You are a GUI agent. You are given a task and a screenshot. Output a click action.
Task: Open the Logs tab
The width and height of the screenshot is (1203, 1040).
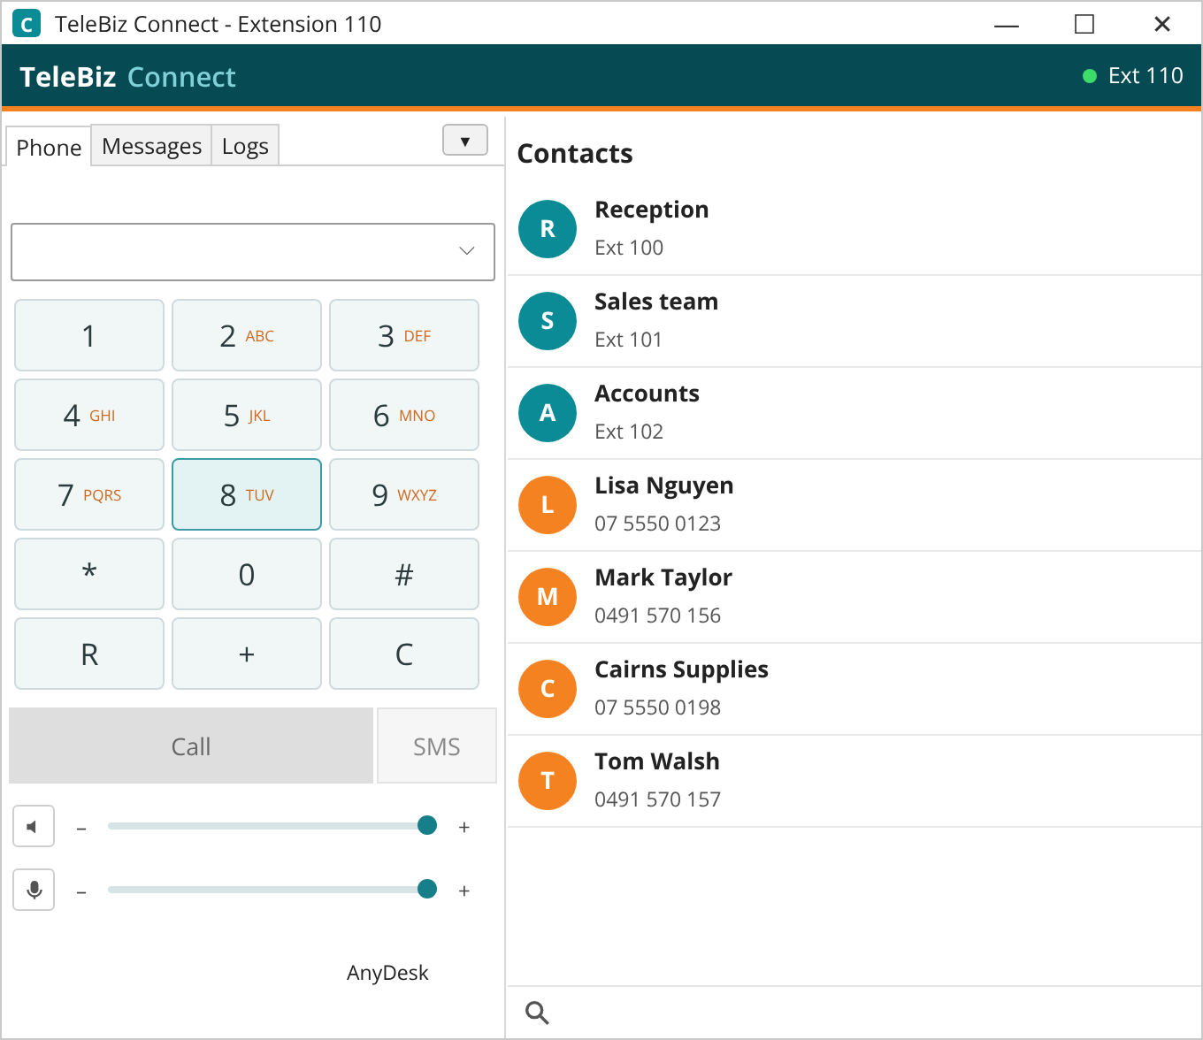245,146
